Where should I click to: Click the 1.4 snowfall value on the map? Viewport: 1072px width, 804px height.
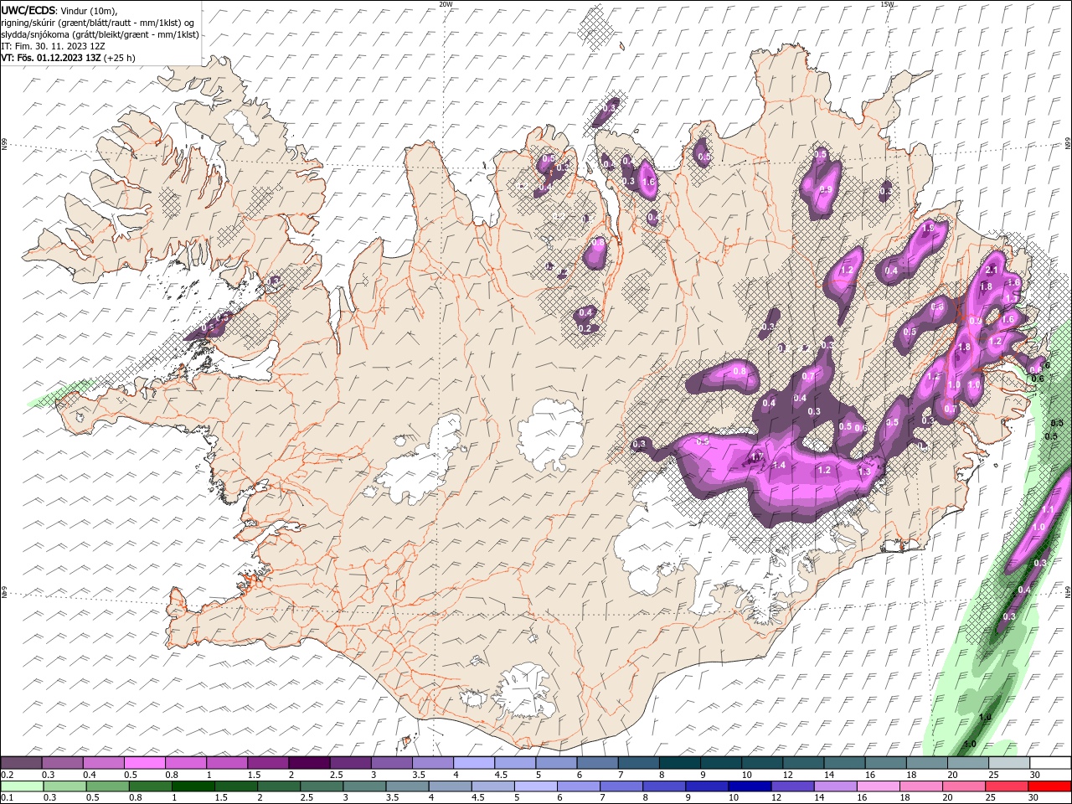click(779, 465)
